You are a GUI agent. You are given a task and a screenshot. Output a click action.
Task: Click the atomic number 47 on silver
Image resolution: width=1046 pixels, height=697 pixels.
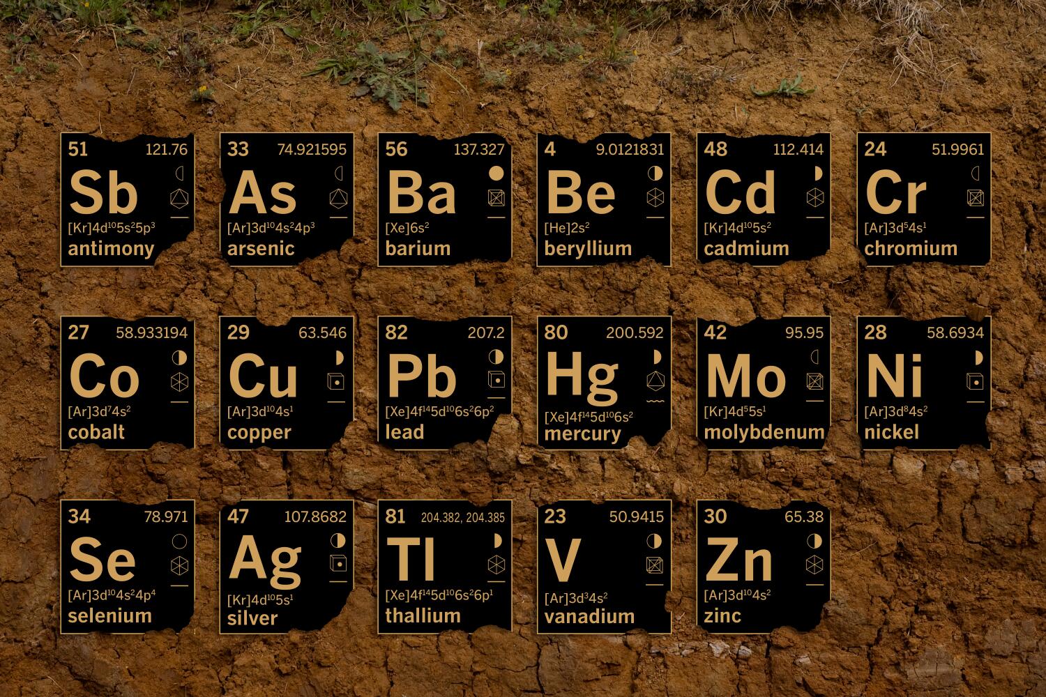click(x=238, y=516)
